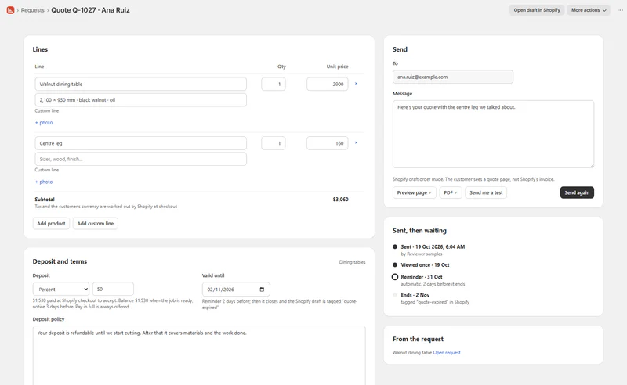627x385 pixels.
Task: Click the Ends 2 Nov entry
Action: (x=415, y=295)
